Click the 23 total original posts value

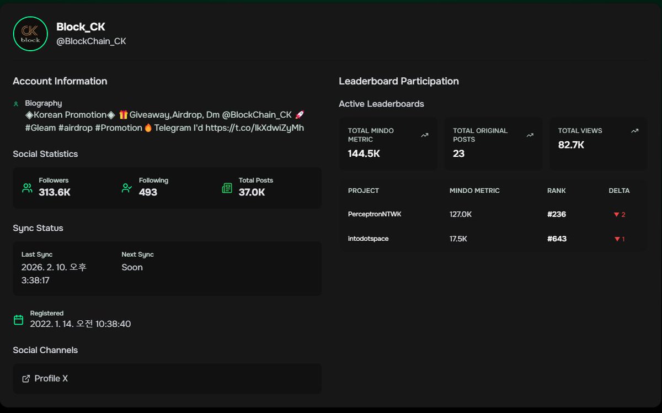tap(459, 153)
